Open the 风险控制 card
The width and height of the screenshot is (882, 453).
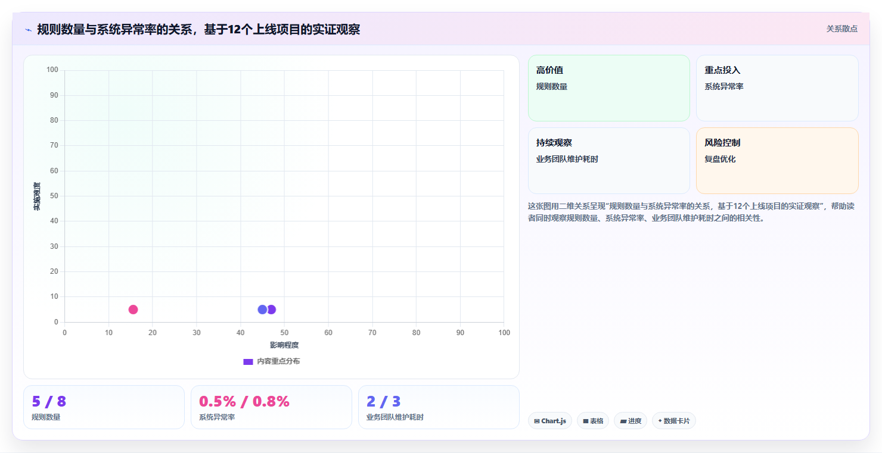click(x=777, y=161)
